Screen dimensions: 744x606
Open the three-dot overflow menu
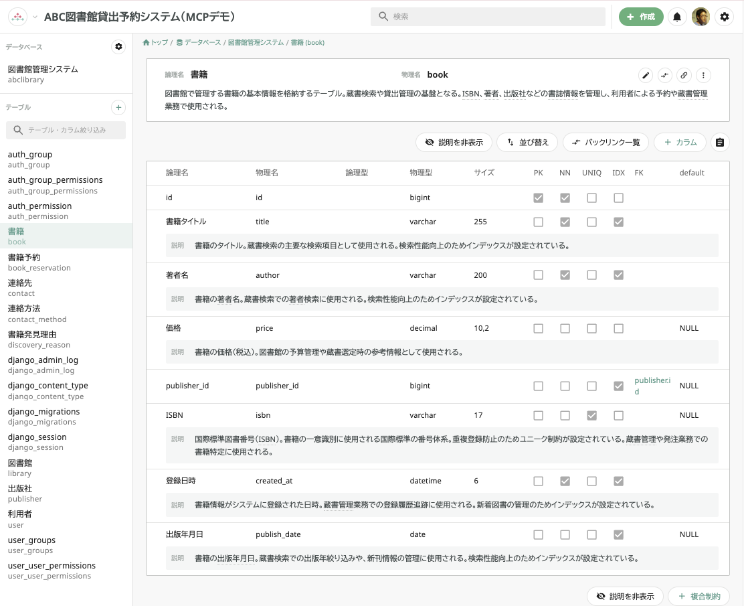703,76
